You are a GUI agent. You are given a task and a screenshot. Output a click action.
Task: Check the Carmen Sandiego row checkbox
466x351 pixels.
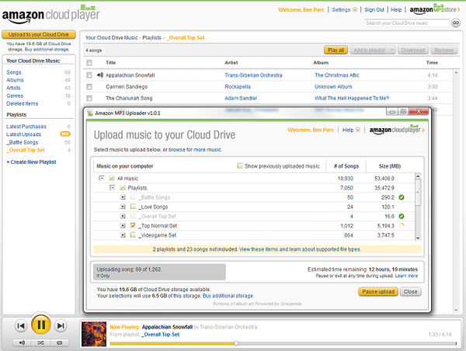89,86
